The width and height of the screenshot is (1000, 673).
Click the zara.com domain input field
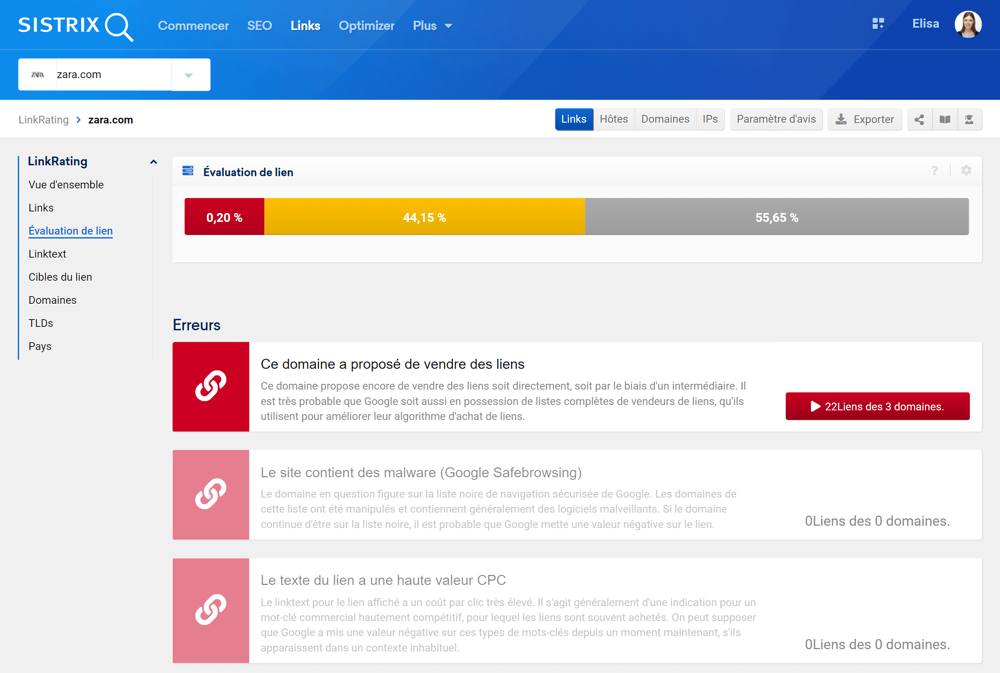[114, 75]
